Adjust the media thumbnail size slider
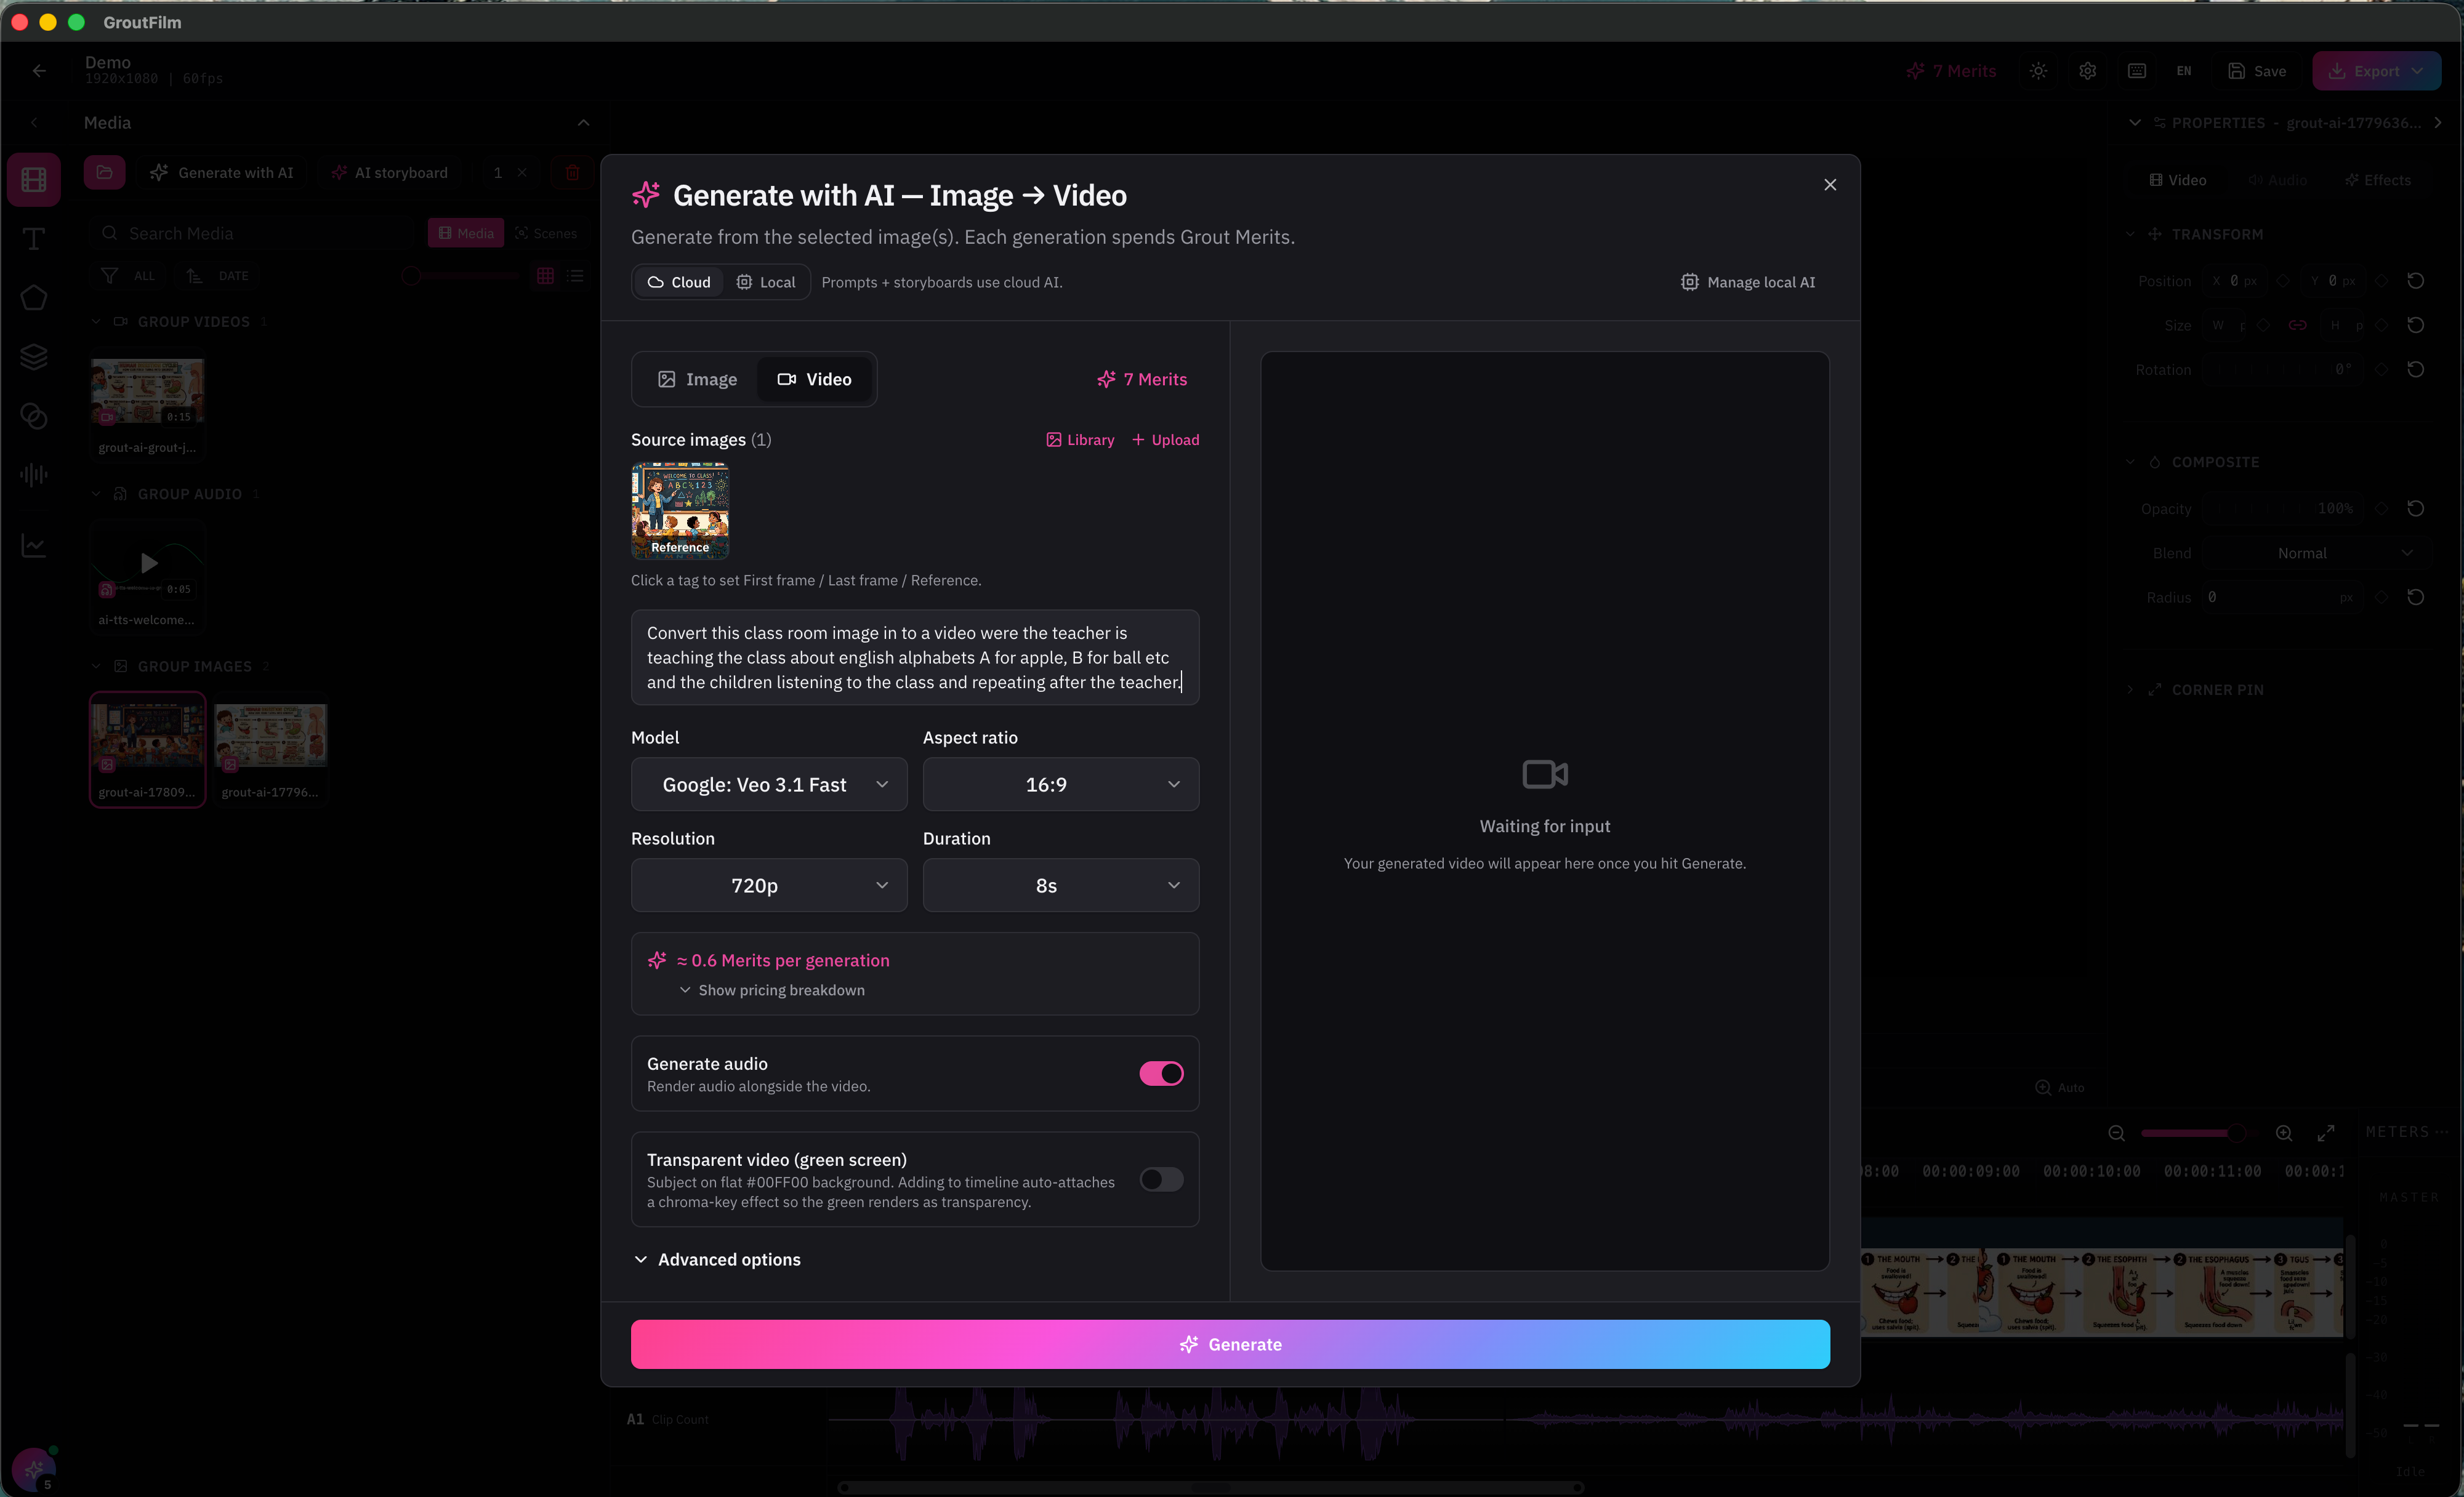The image size is (2464, 1497). point(460,276)
